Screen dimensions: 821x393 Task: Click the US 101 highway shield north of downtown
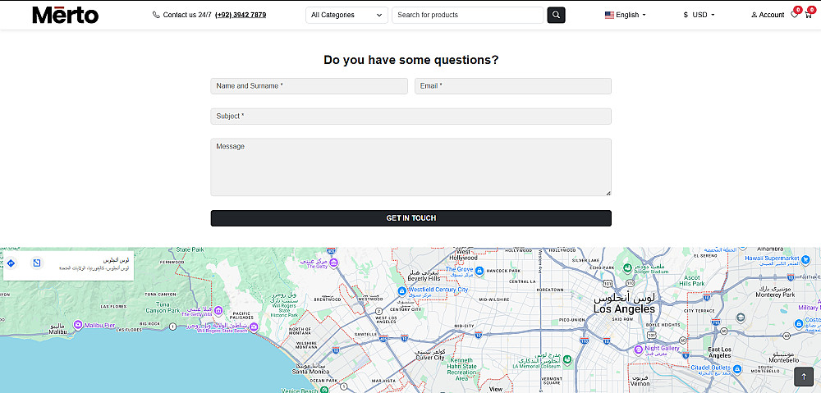coord(607,283)
